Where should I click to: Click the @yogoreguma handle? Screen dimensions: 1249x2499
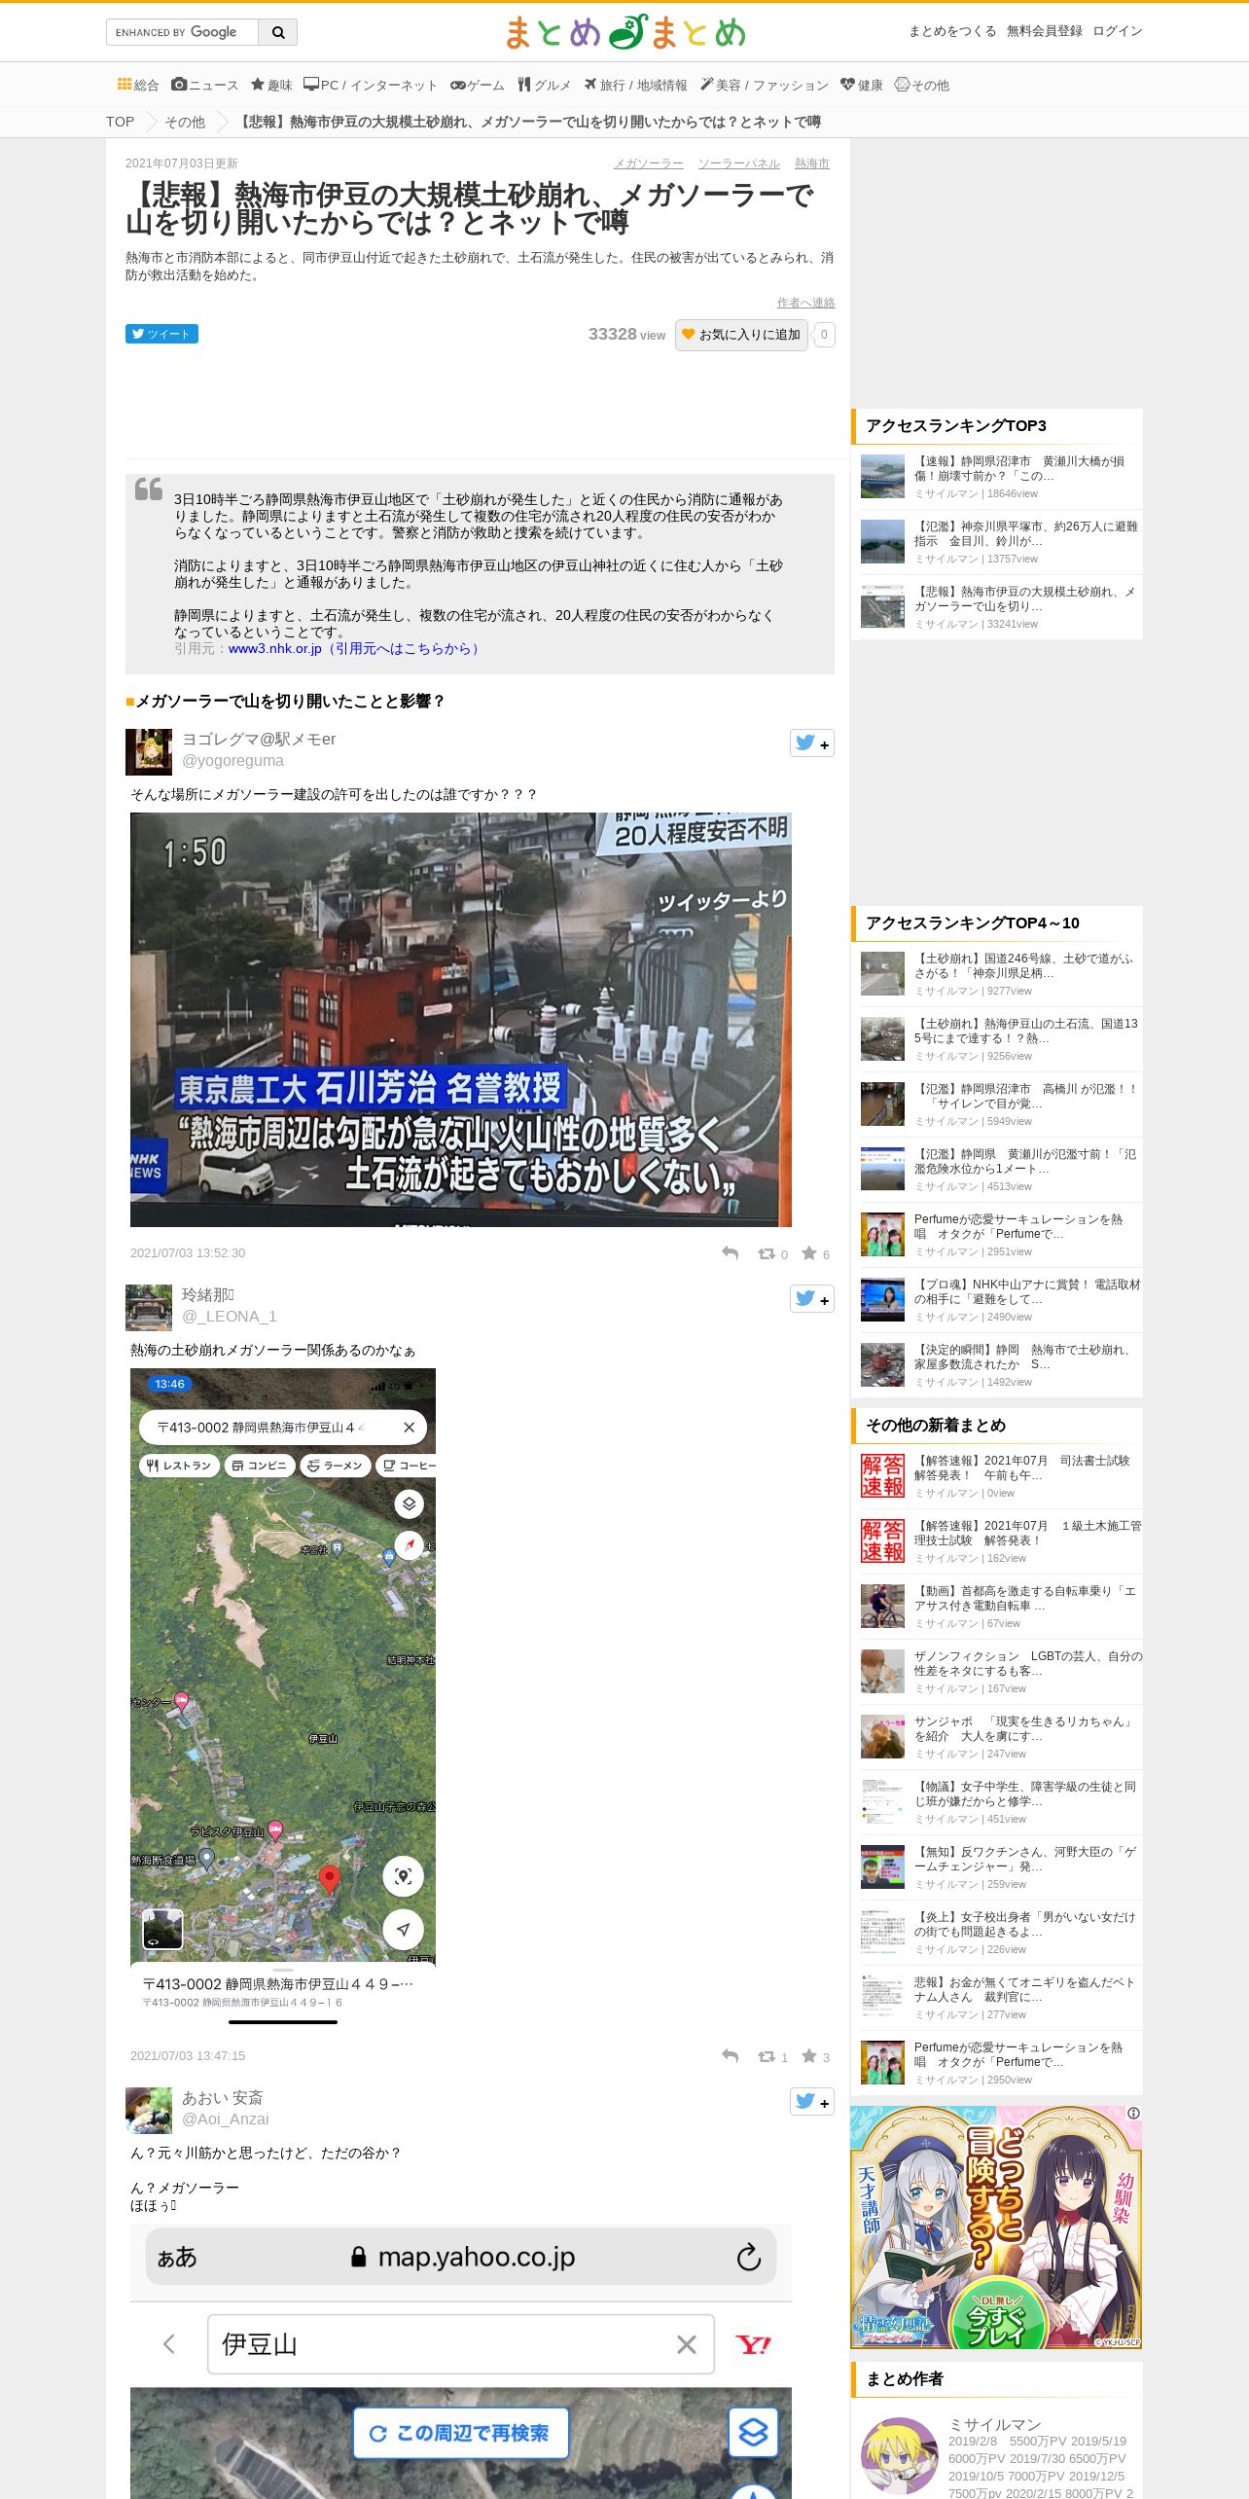tap(232, 761)
